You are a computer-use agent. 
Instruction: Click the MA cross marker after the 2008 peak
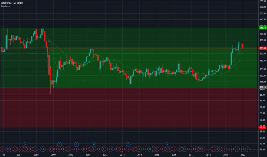(49, 41)
